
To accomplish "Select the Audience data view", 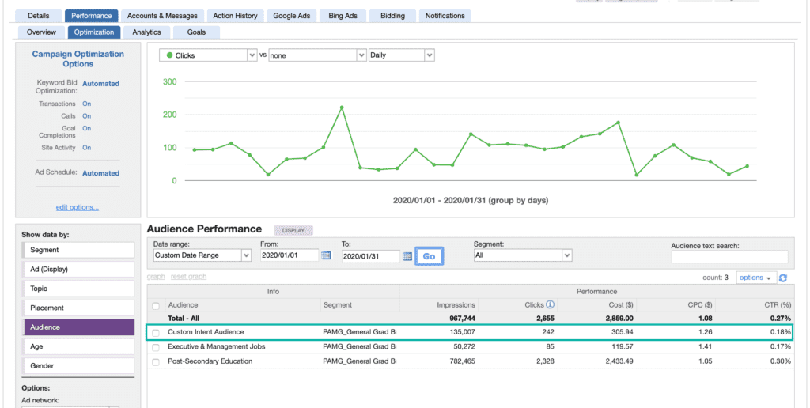I will [x=78, y=327].
